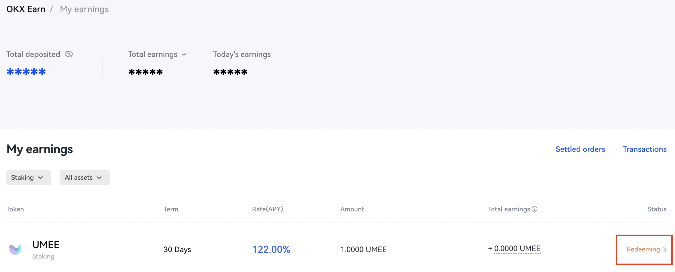Click Today's earnings label
The height and width of the screenshot is (272, 675).
242,54
